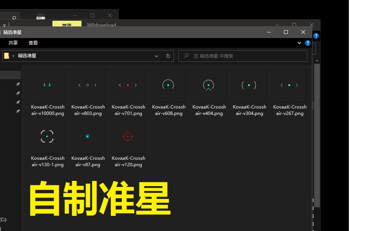Click the yellow folder icon in the address bar

7,56
